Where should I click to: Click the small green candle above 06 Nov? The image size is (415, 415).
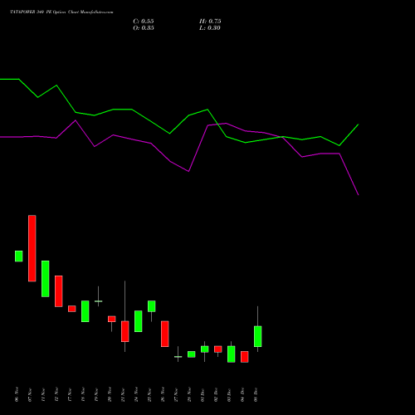click(19, 256)
